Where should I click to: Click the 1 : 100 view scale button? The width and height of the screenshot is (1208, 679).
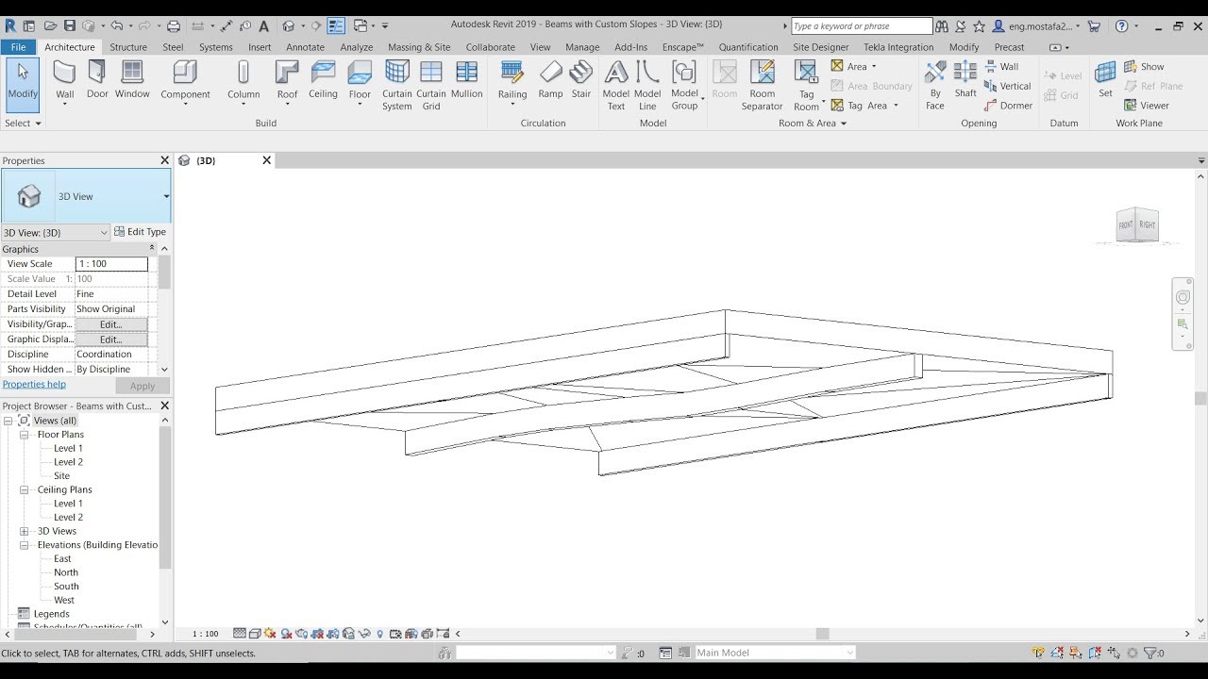pos(205,634)
